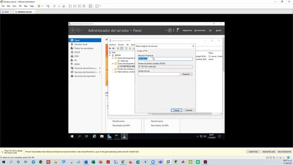Switch to the Home tab
293x165 pixels.
[6, 12]
